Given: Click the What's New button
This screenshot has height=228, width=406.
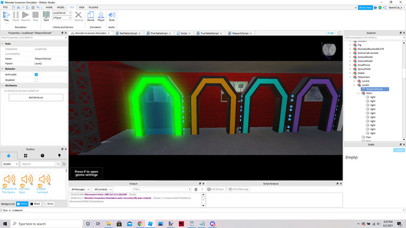Looking at the screenshot, I should [365, 8].
